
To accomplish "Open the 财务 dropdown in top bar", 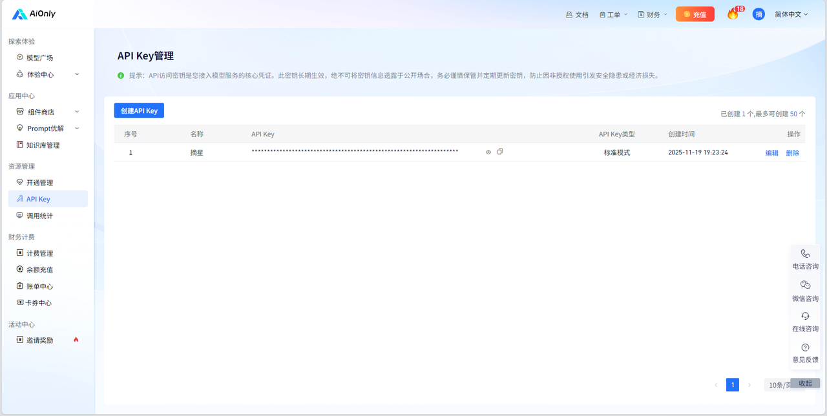I will (652, 14).
